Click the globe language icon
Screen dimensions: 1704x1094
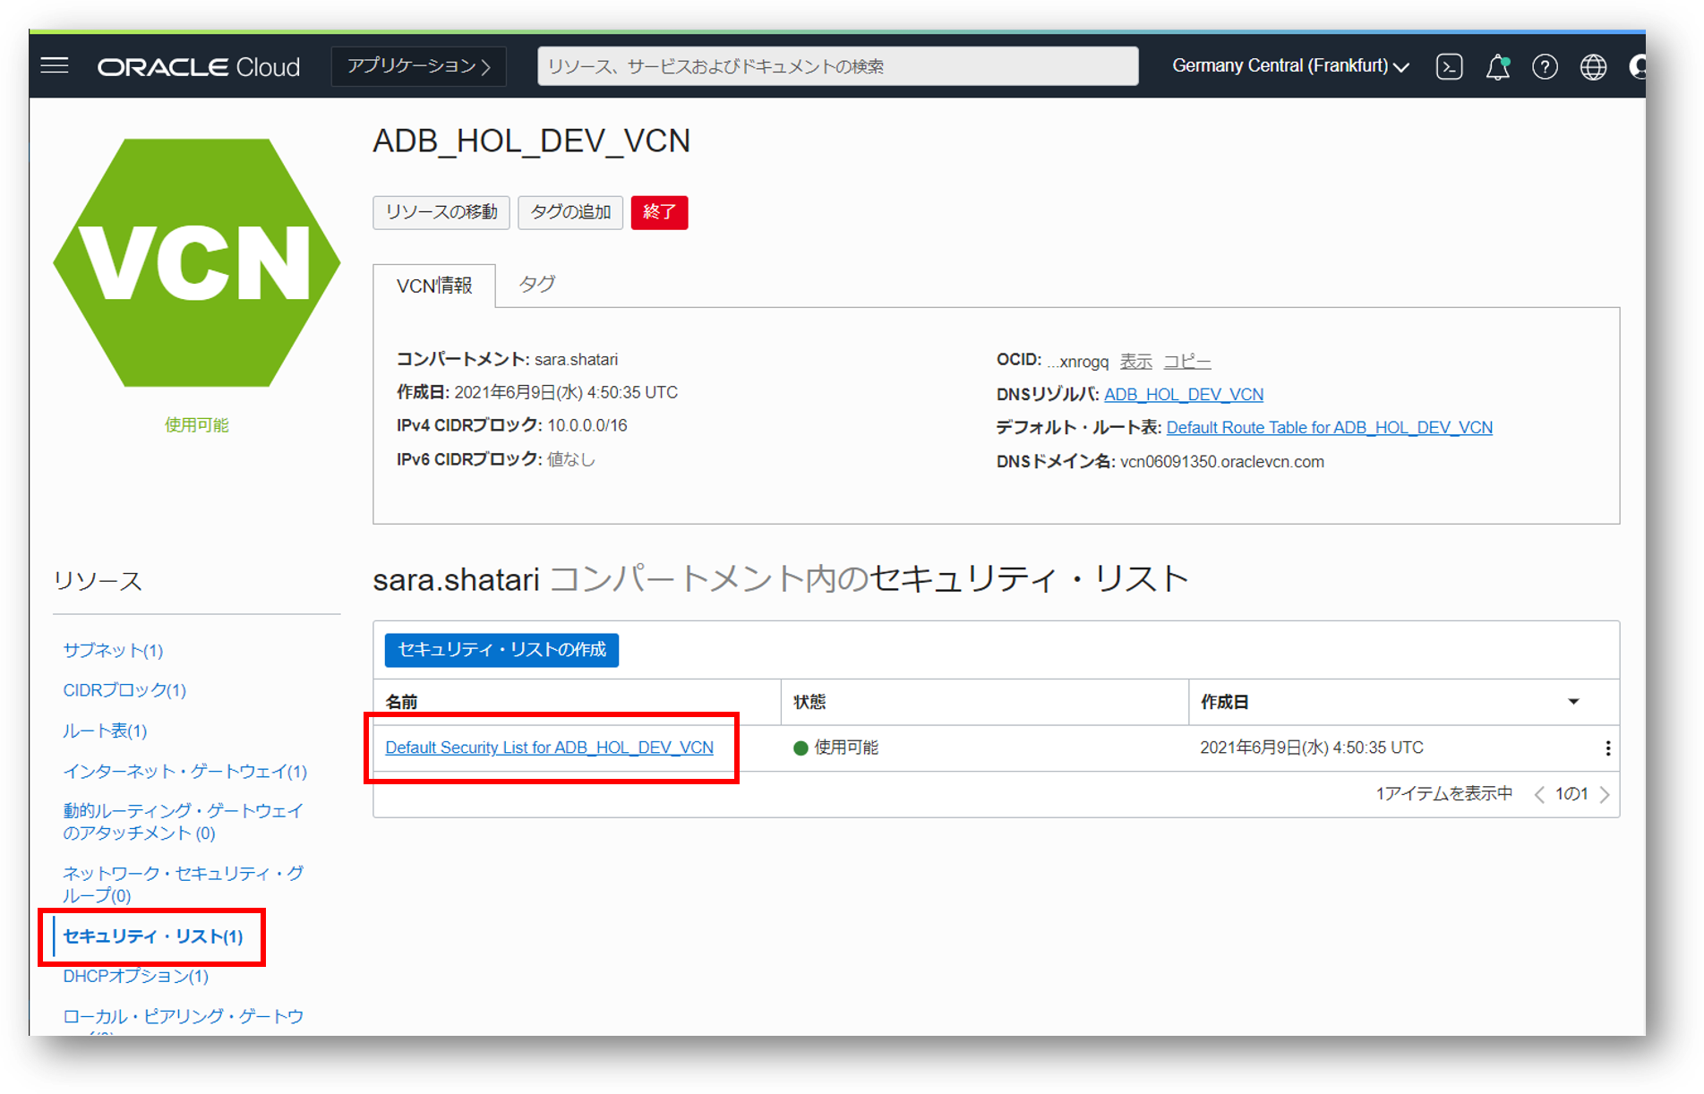pos(1593,67)
